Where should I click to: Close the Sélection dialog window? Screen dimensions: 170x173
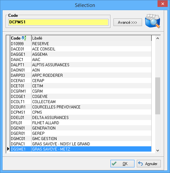coord(163,4)
